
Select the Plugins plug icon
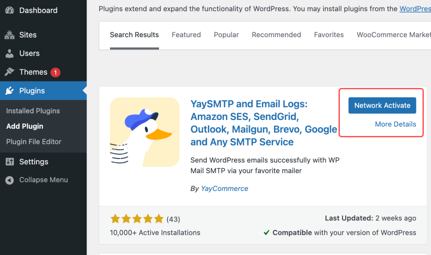tap(9, 91)
